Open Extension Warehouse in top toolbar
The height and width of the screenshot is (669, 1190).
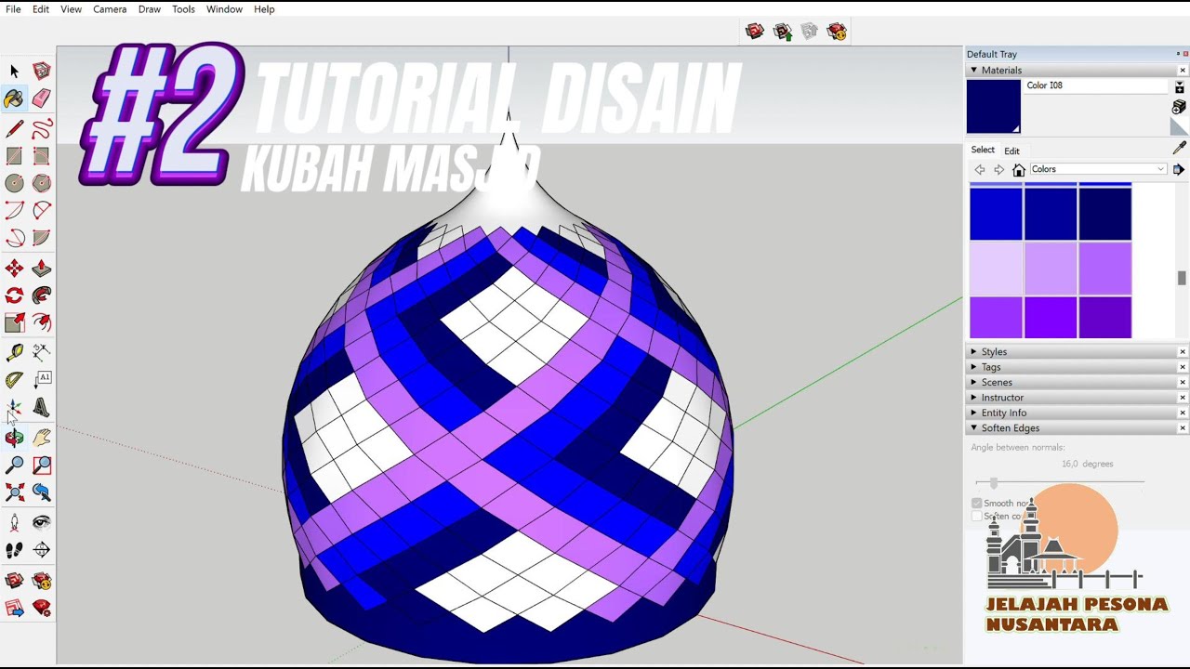click(837, 32)
